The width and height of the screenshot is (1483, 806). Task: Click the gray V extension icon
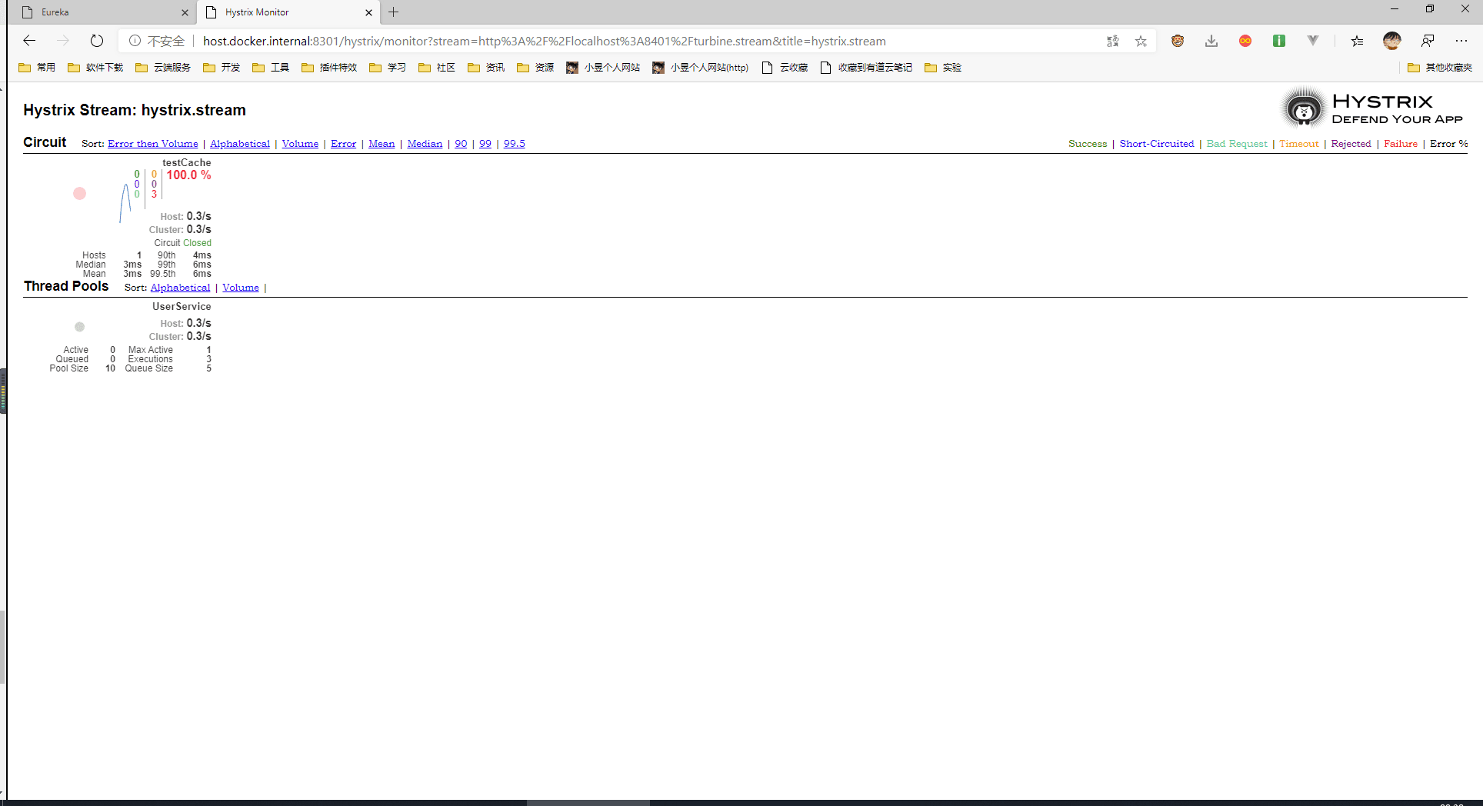(x=1313, y=41)
